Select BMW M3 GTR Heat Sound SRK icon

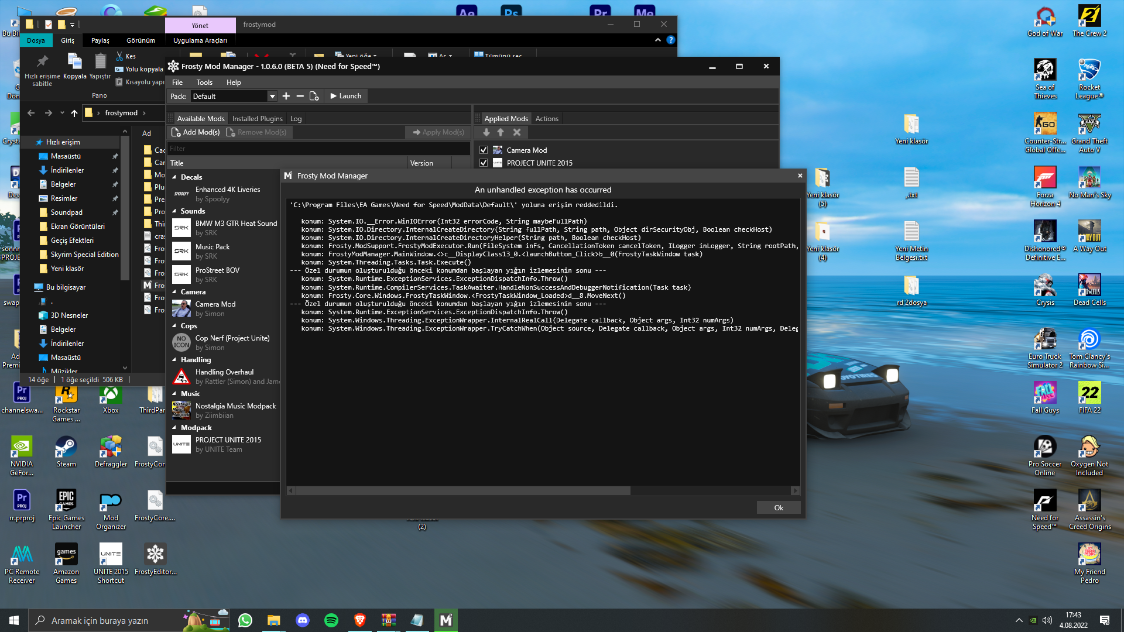pyautogui.click(x=181, y=228)
